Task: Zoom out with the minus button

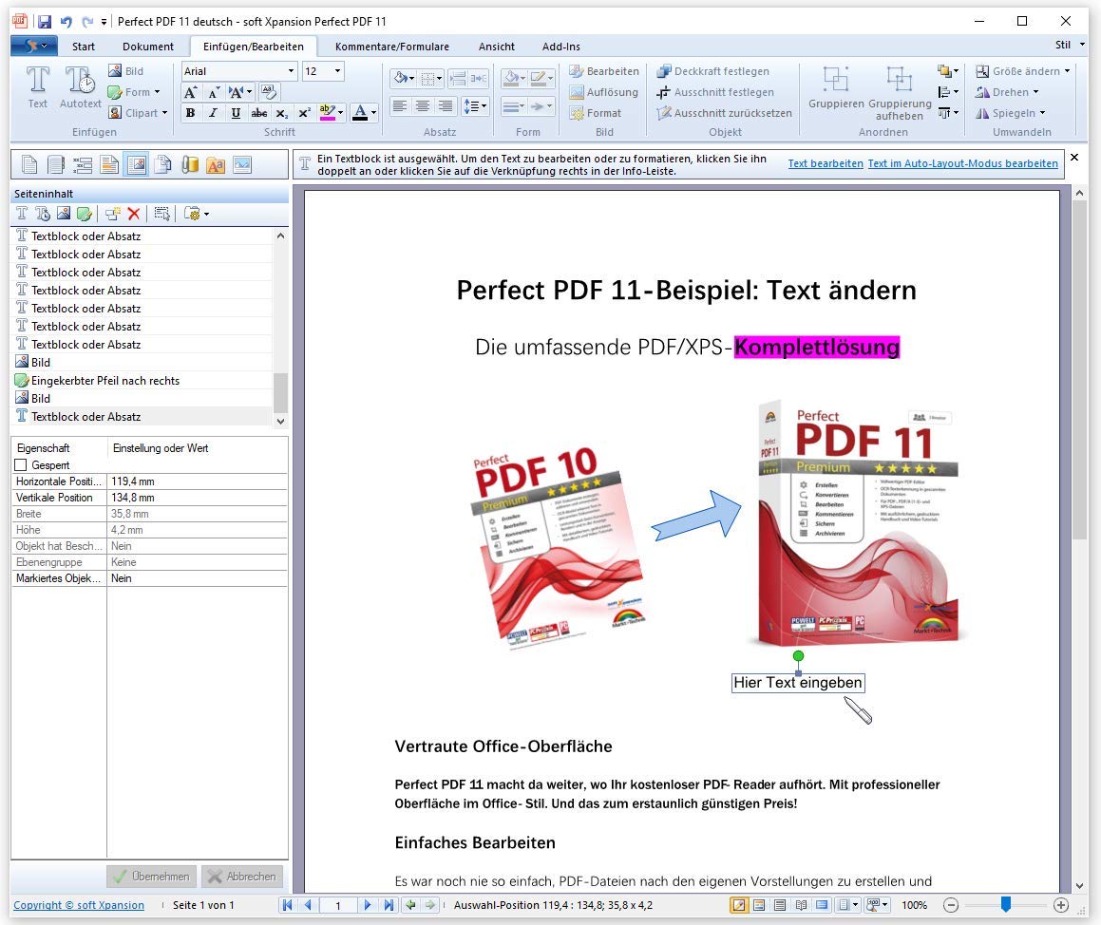Action: (951, 905)
